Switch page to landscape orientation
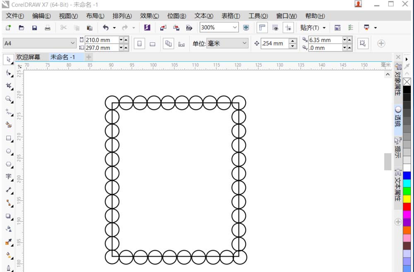 click(153, 43)
